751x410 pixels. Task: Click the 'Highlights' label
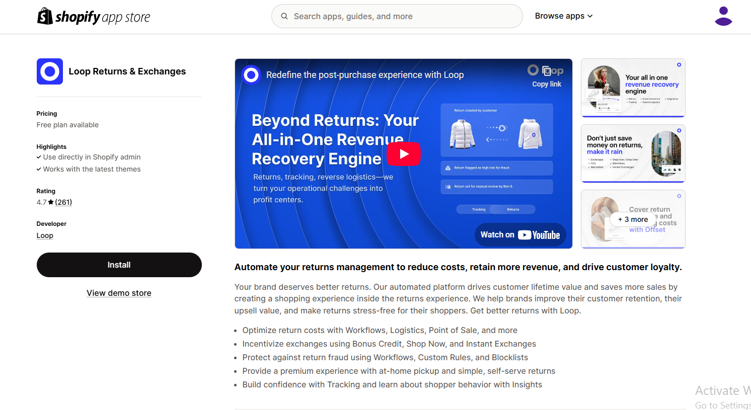click(x=51, y=147)
